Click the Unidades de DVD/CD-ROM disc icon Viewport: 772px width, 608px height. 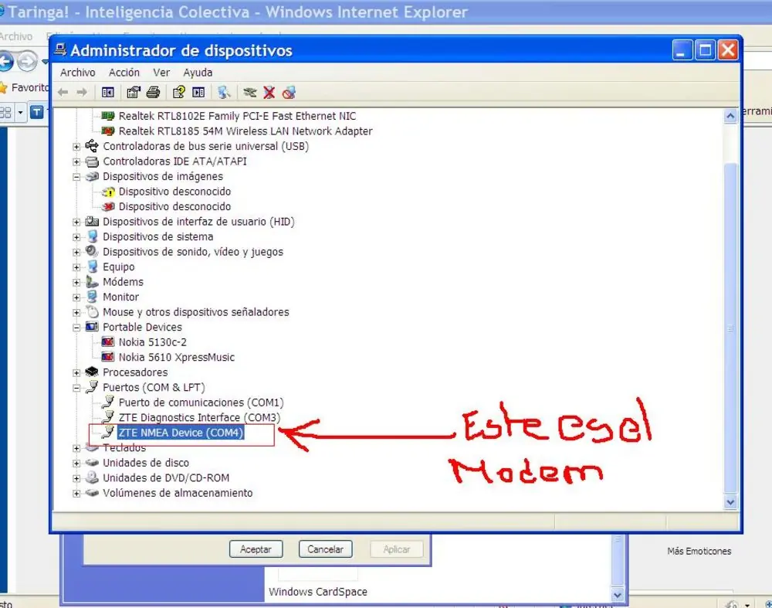tap(92, 477)
